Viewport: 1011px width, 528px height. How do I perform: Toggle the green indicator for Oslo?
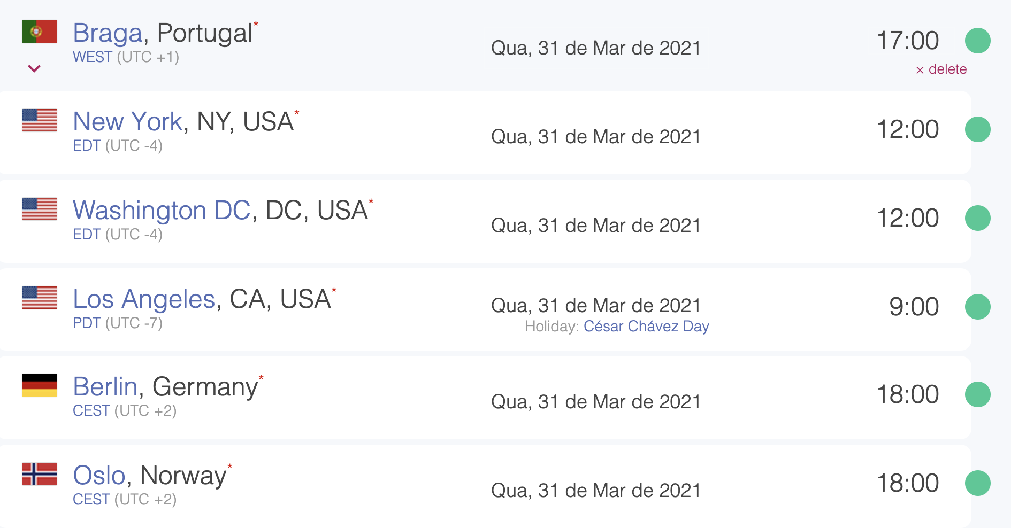coord(978,482)
